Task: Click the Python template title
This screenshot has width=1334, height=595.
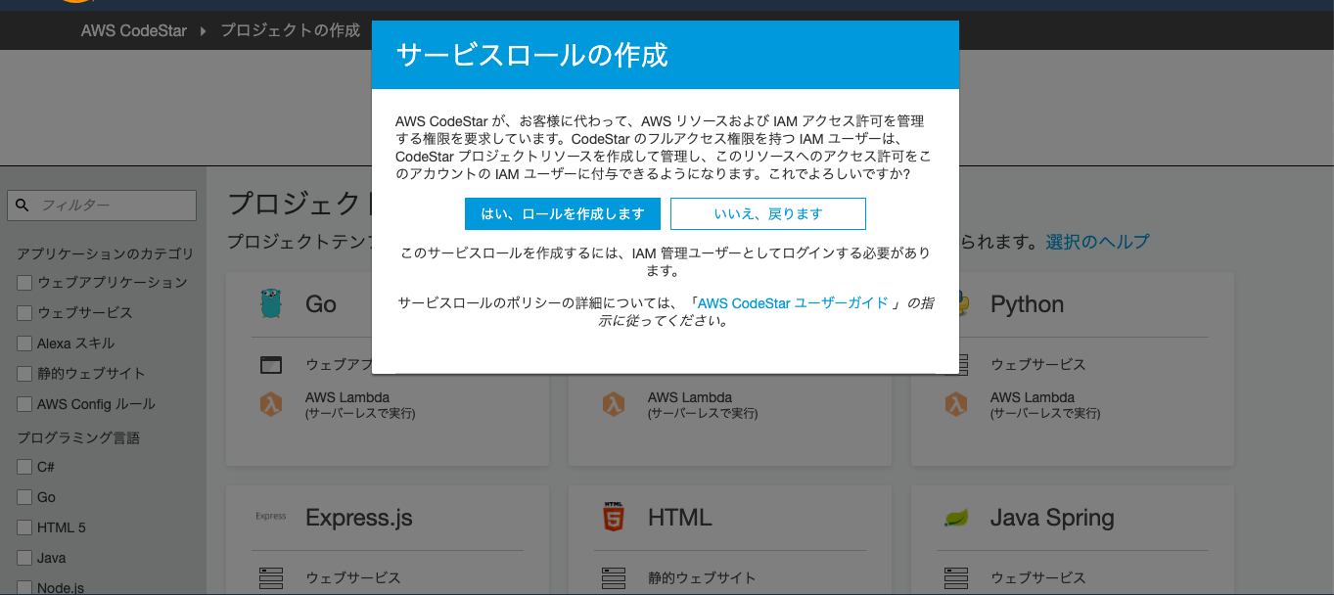Action: [1027, 304]
